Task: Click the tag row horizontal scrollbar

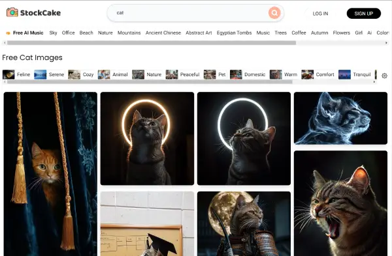Action: pos(150,82)
